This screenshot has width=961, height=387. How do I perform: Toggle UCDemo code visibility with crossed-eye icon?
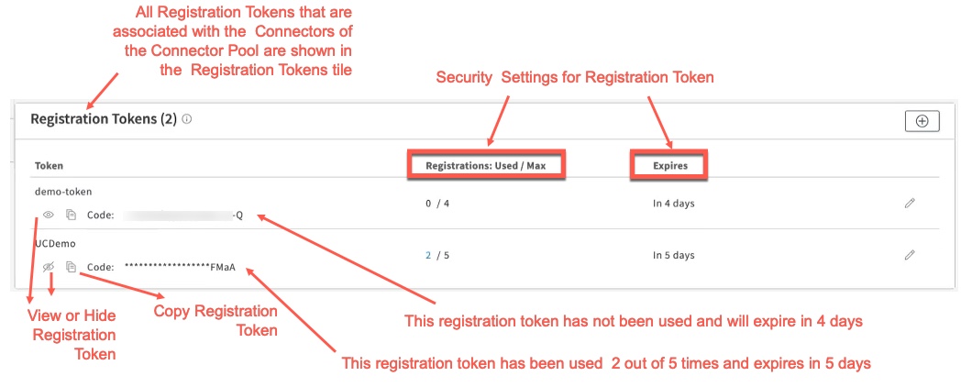[x=49, y=267]
